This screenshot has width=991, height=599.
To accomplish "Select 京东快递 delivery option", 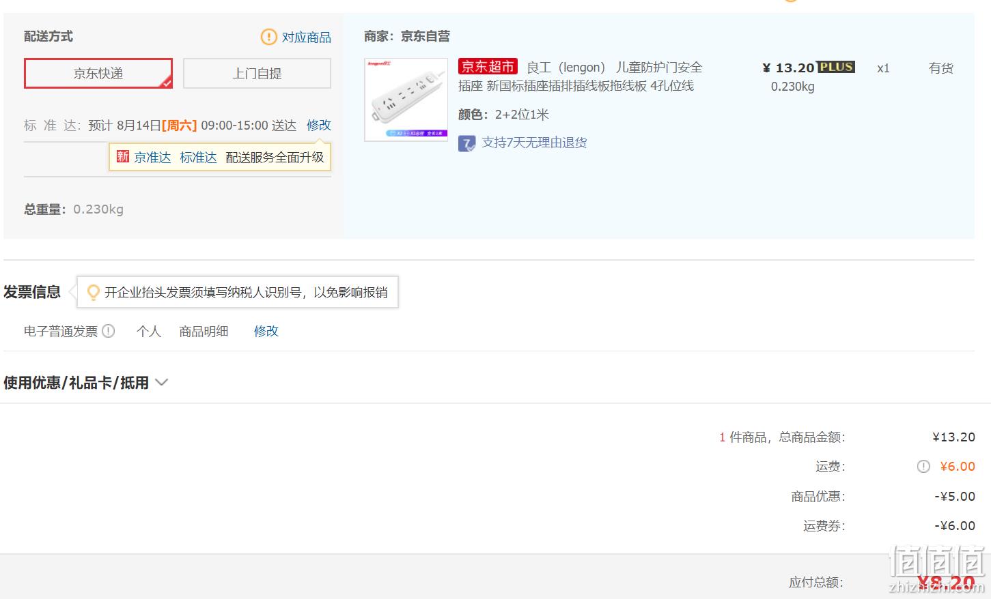I will [x=98, y=74].
